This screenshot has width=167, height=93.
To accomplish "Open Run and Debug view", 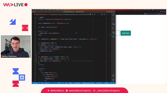I will [113, 28].
